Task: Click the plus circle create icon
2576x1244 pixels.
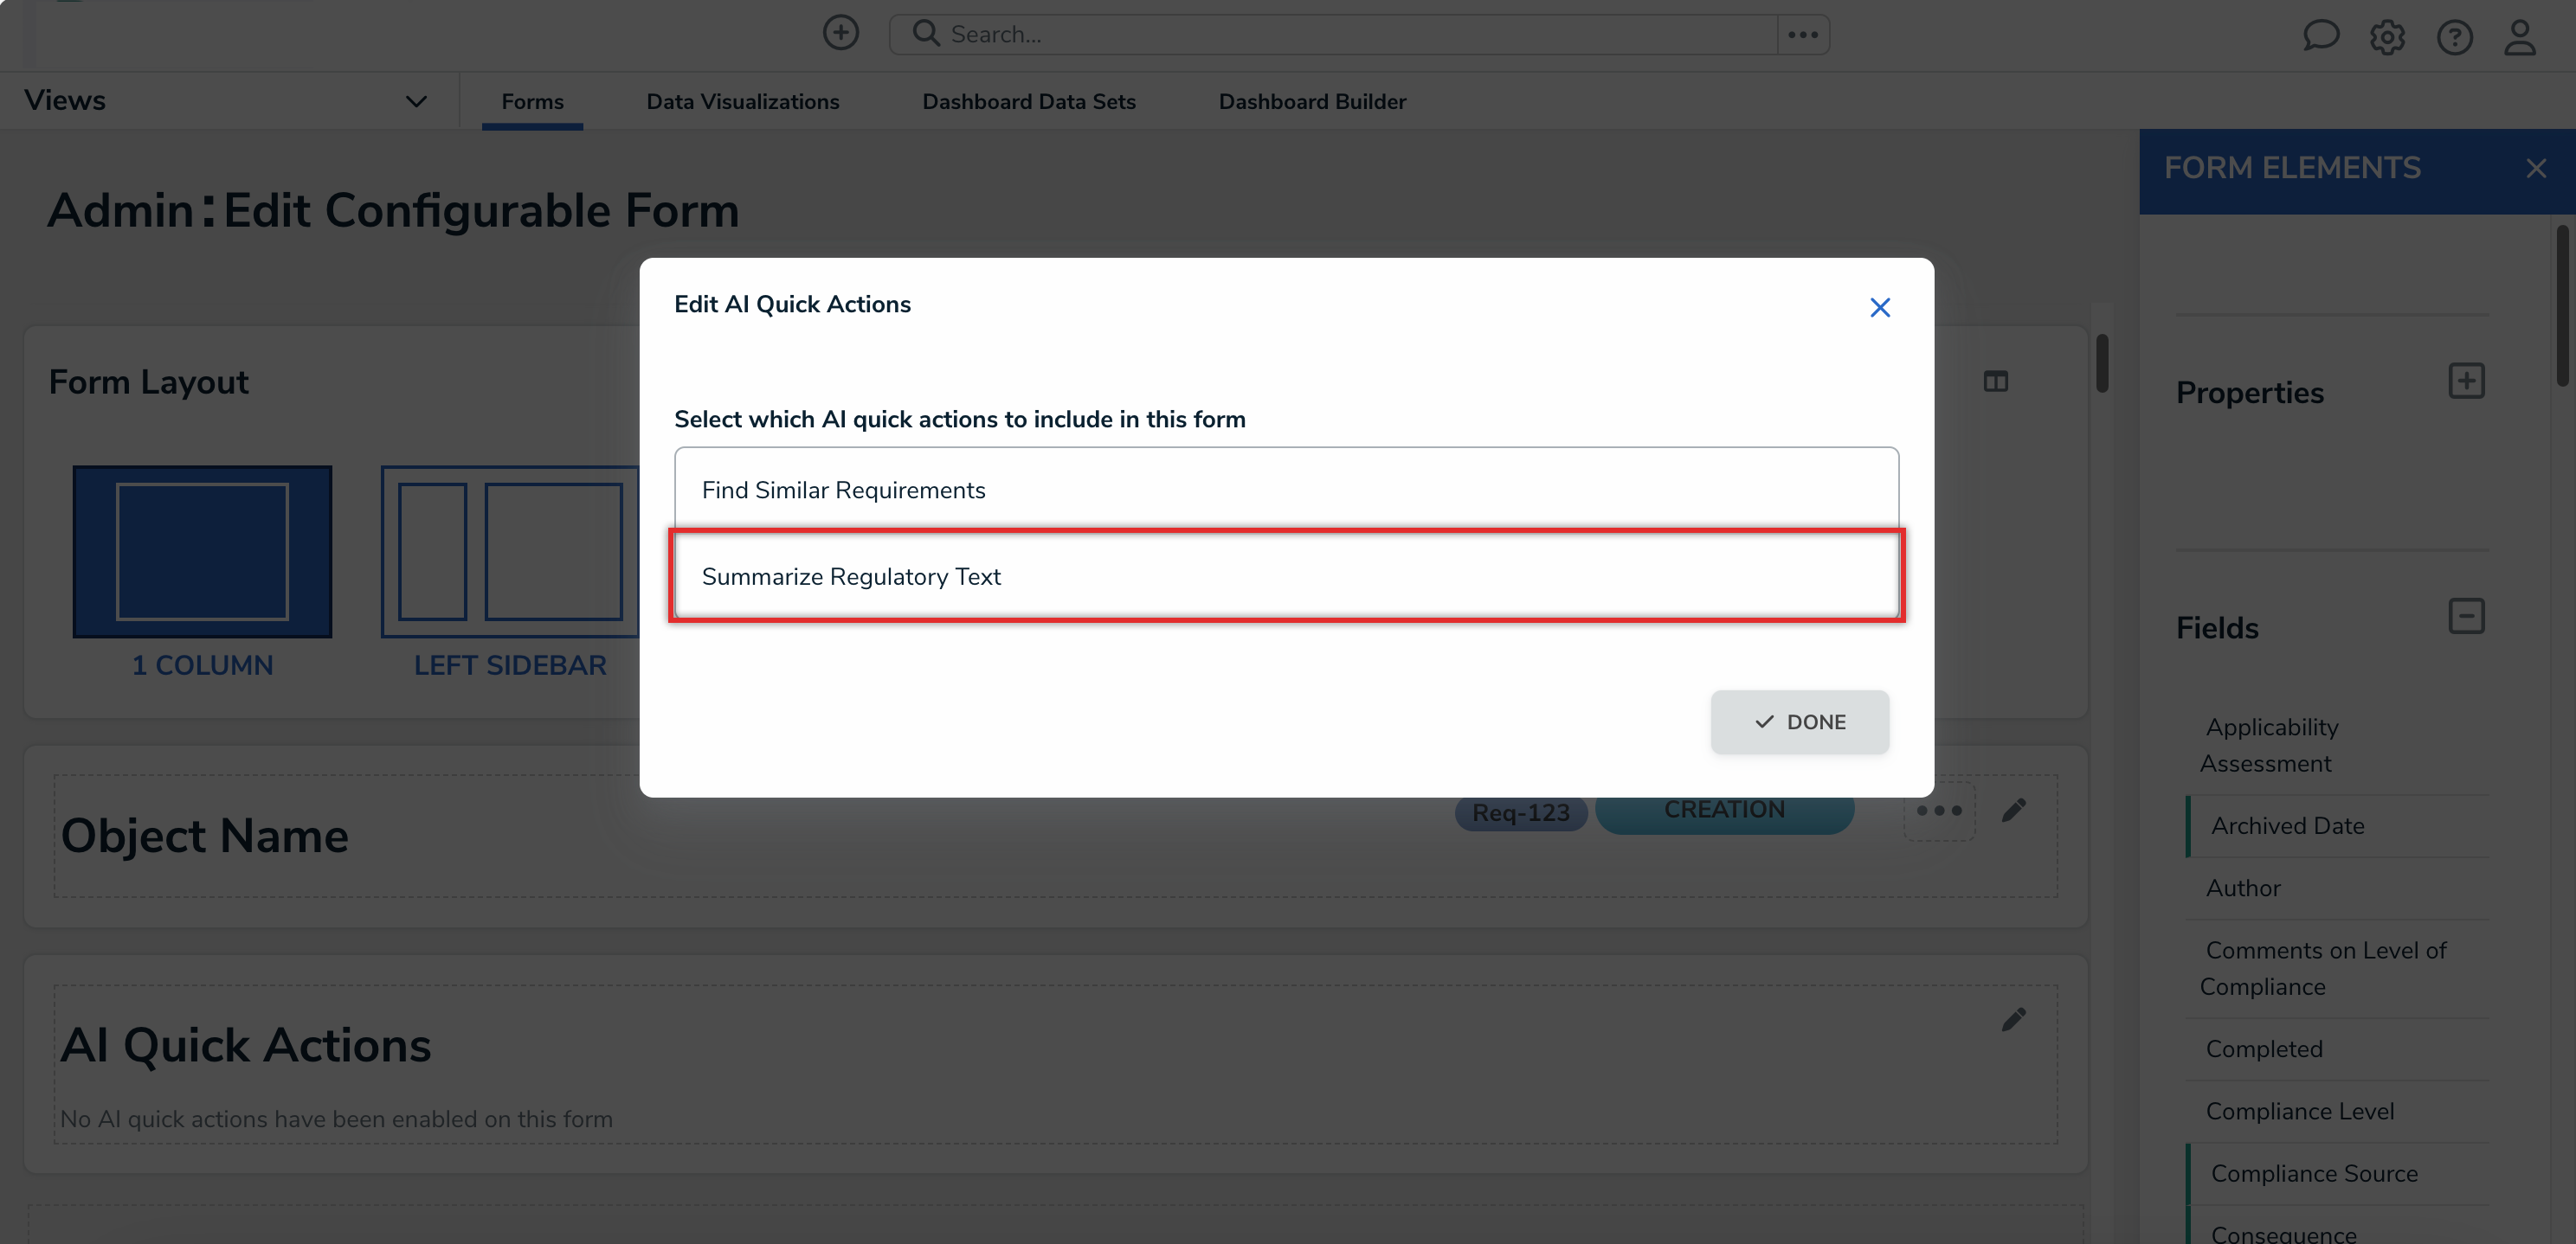Action: click(840, 33)
